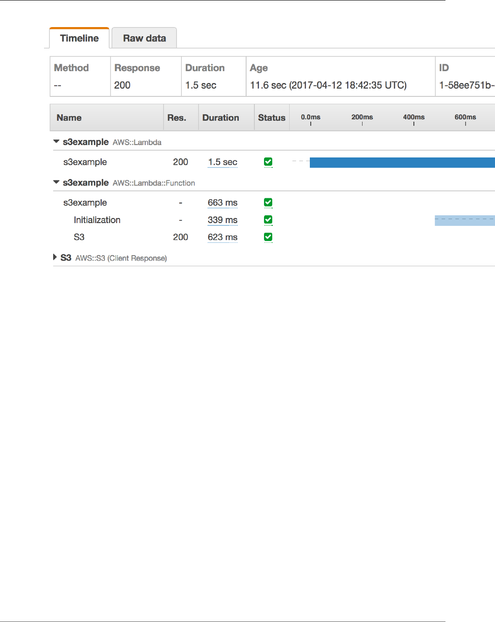Switch to the Timeline tab
The height and width of the screenshot is (622, 495).
coord(79,38)
